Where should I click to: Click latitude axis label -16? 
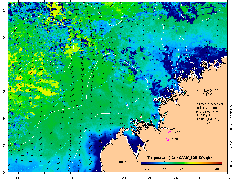pyautogui.click(x=3, y=118)
